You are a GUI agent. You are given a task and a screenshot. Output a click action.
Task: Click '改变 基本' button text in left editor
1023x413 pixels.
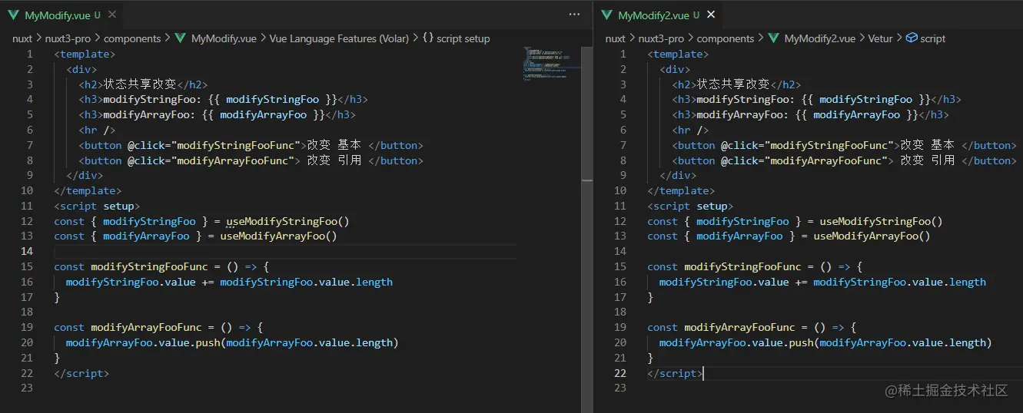[334, 145]
